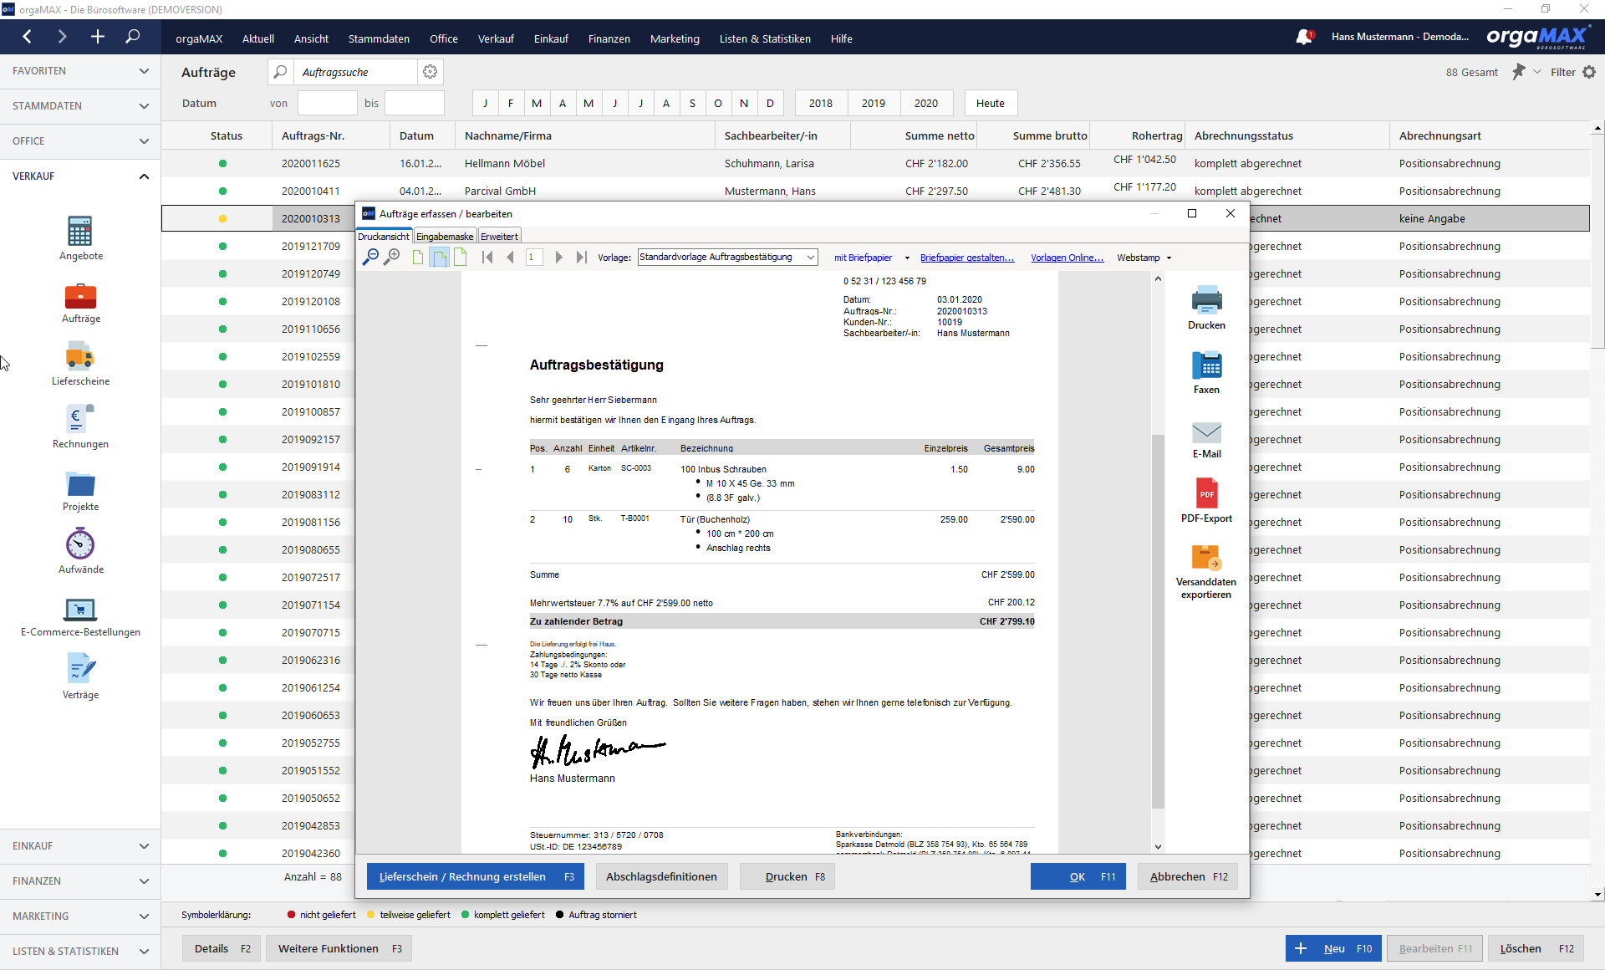The width and height of the screenshot is (1605, 970).
Task: Open the Finanzen menu
Action: click(609, 38)
